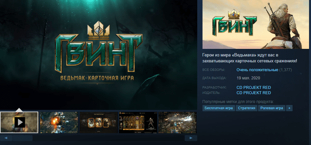Viewport: 311px width, 145px height.
Task: Select the 'Ролевая игра' tag
Action: click(272, 108)
